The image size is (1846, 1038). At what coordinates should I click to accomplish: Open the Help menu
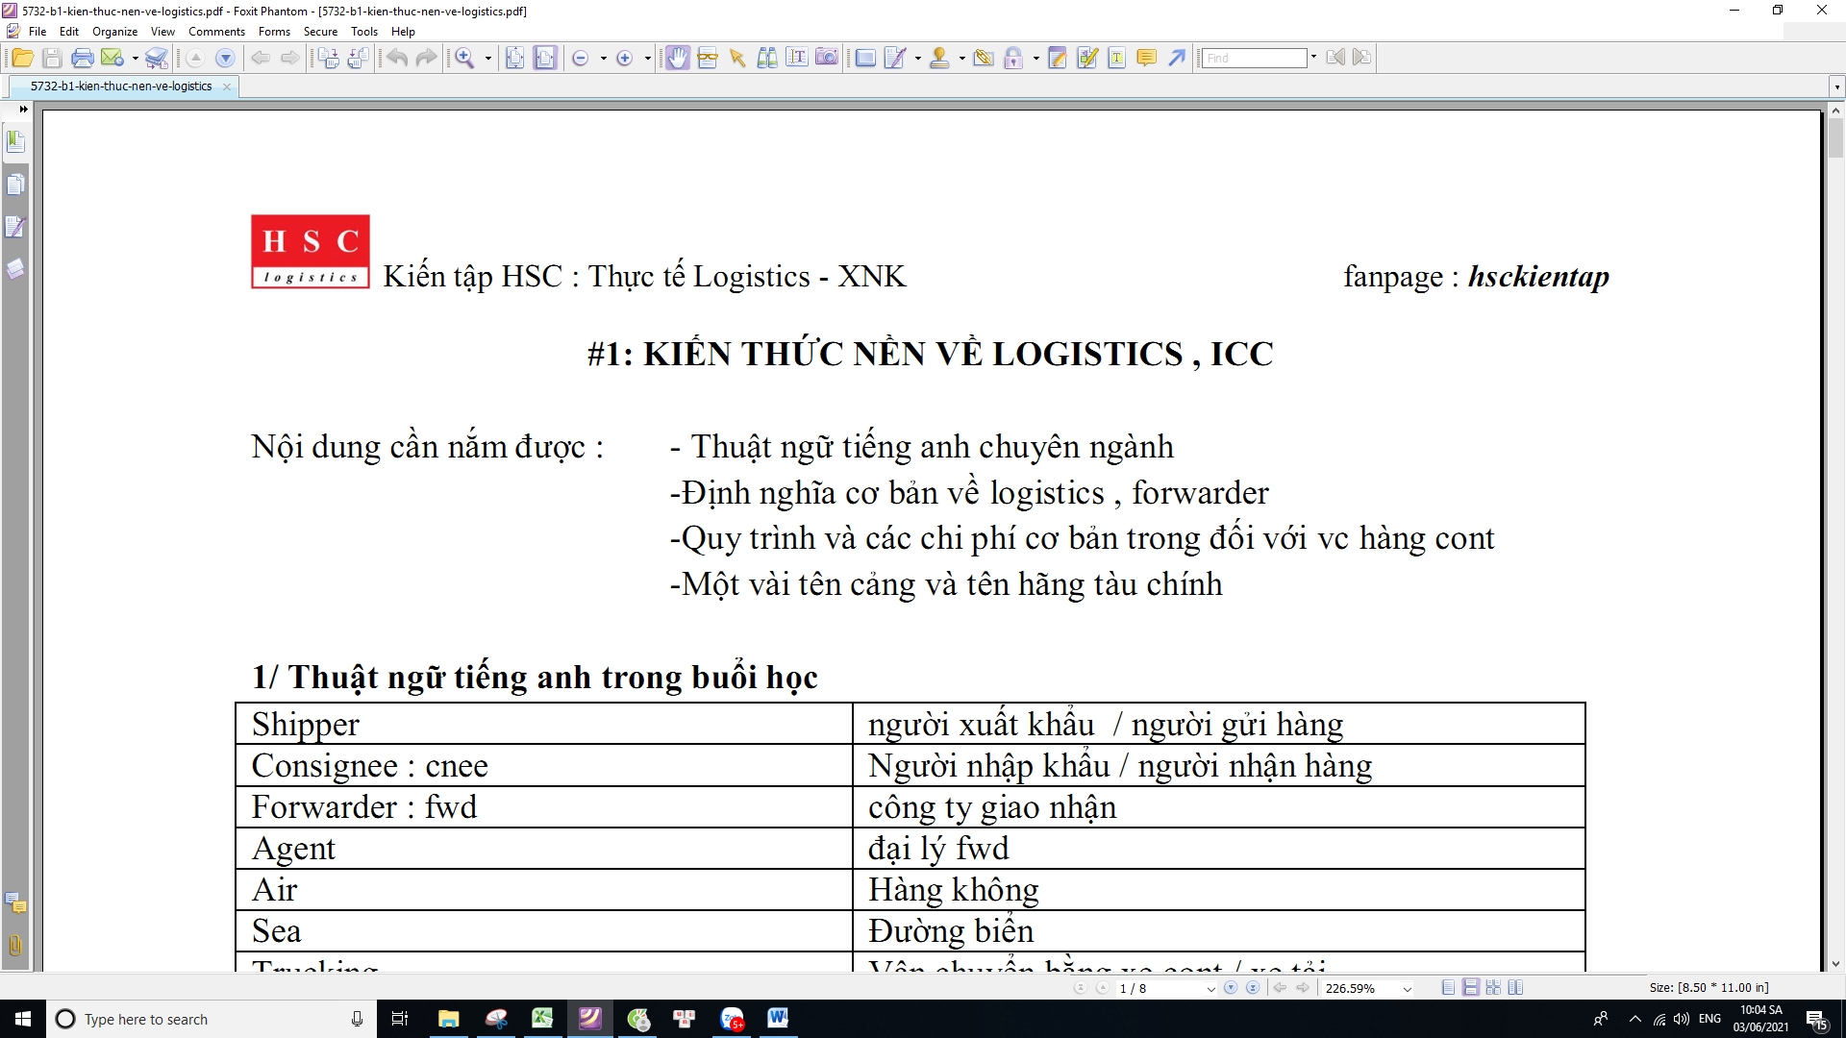tap(403, 32)
